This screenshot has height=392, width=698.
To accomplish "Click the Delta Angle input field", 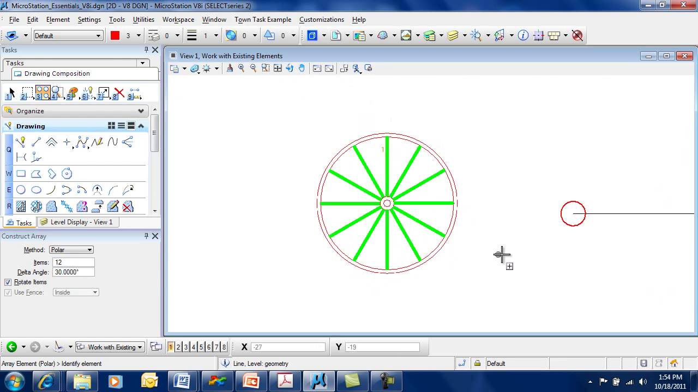I will point(74,272).
